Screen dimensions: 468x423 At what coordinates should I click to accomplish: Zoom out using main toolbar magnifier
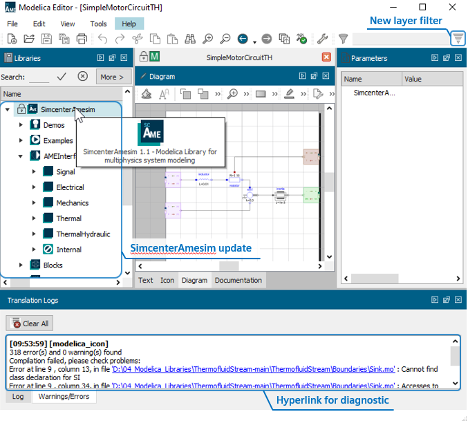(x=225, y=39)
